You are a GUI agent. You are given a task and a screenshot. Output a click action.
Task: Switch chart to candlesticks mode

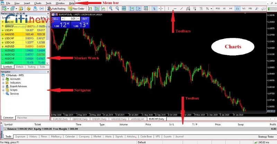tap(97, 8)
